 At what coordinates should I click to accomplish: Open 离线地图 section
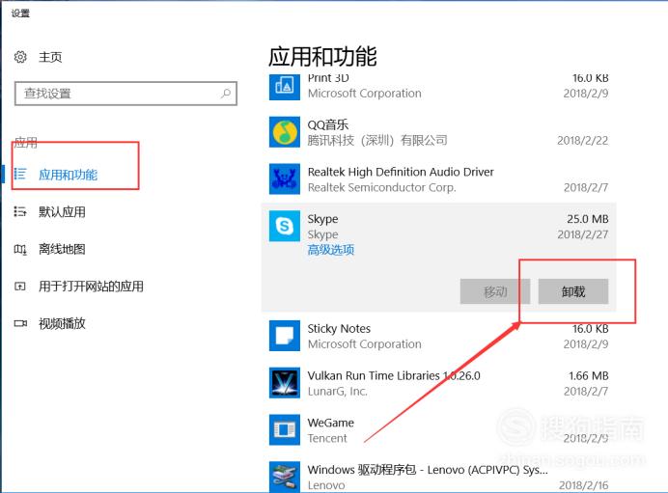click(x=62, y=249)
